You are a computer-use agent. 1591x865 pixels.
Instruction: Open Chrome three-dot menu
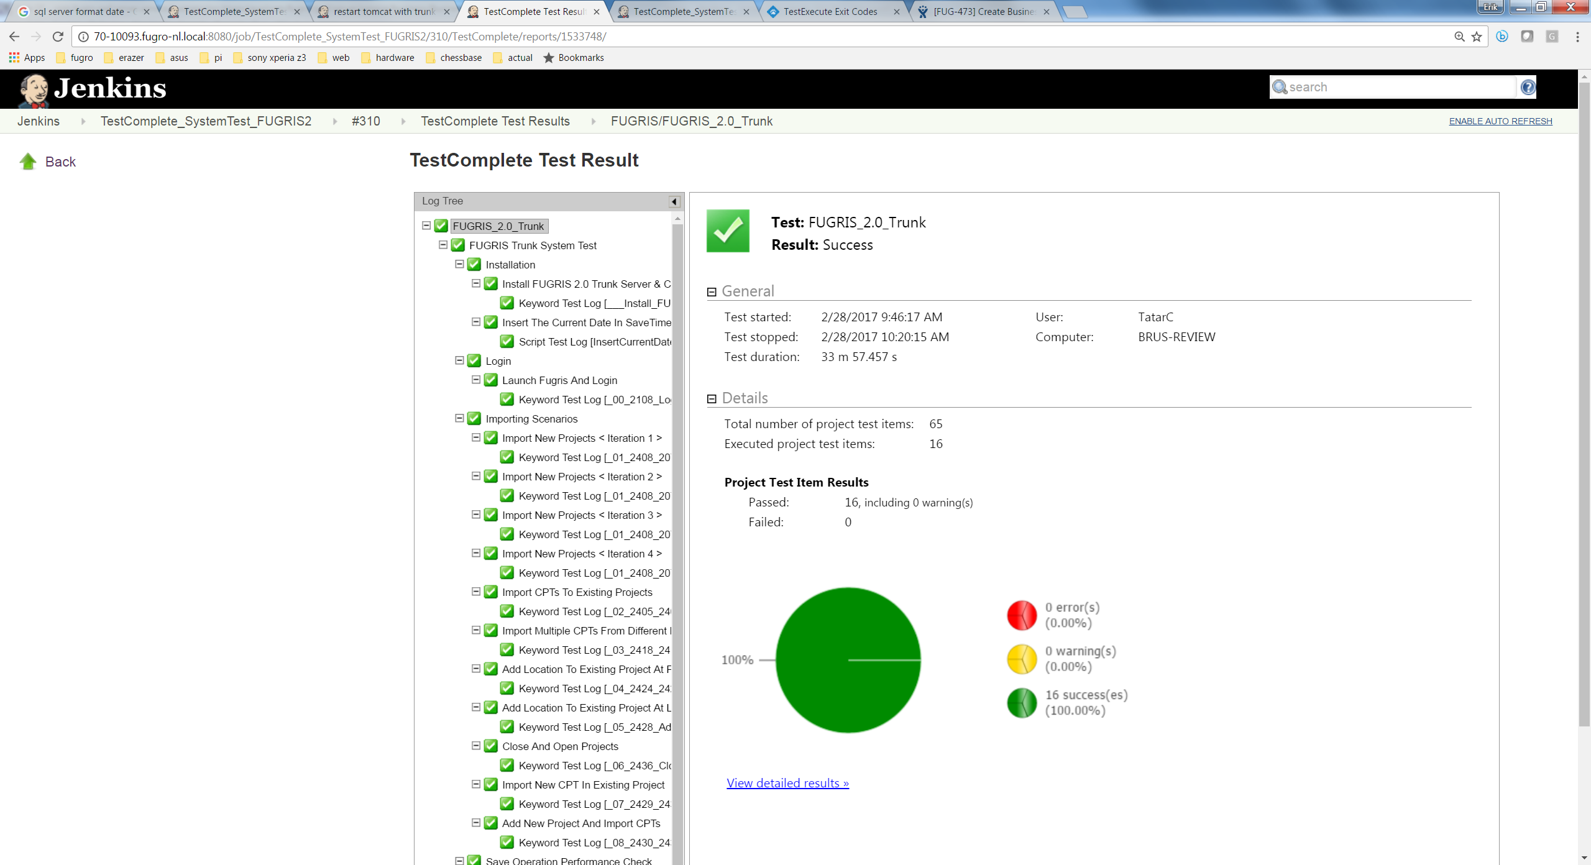(x=1577, y=37)
